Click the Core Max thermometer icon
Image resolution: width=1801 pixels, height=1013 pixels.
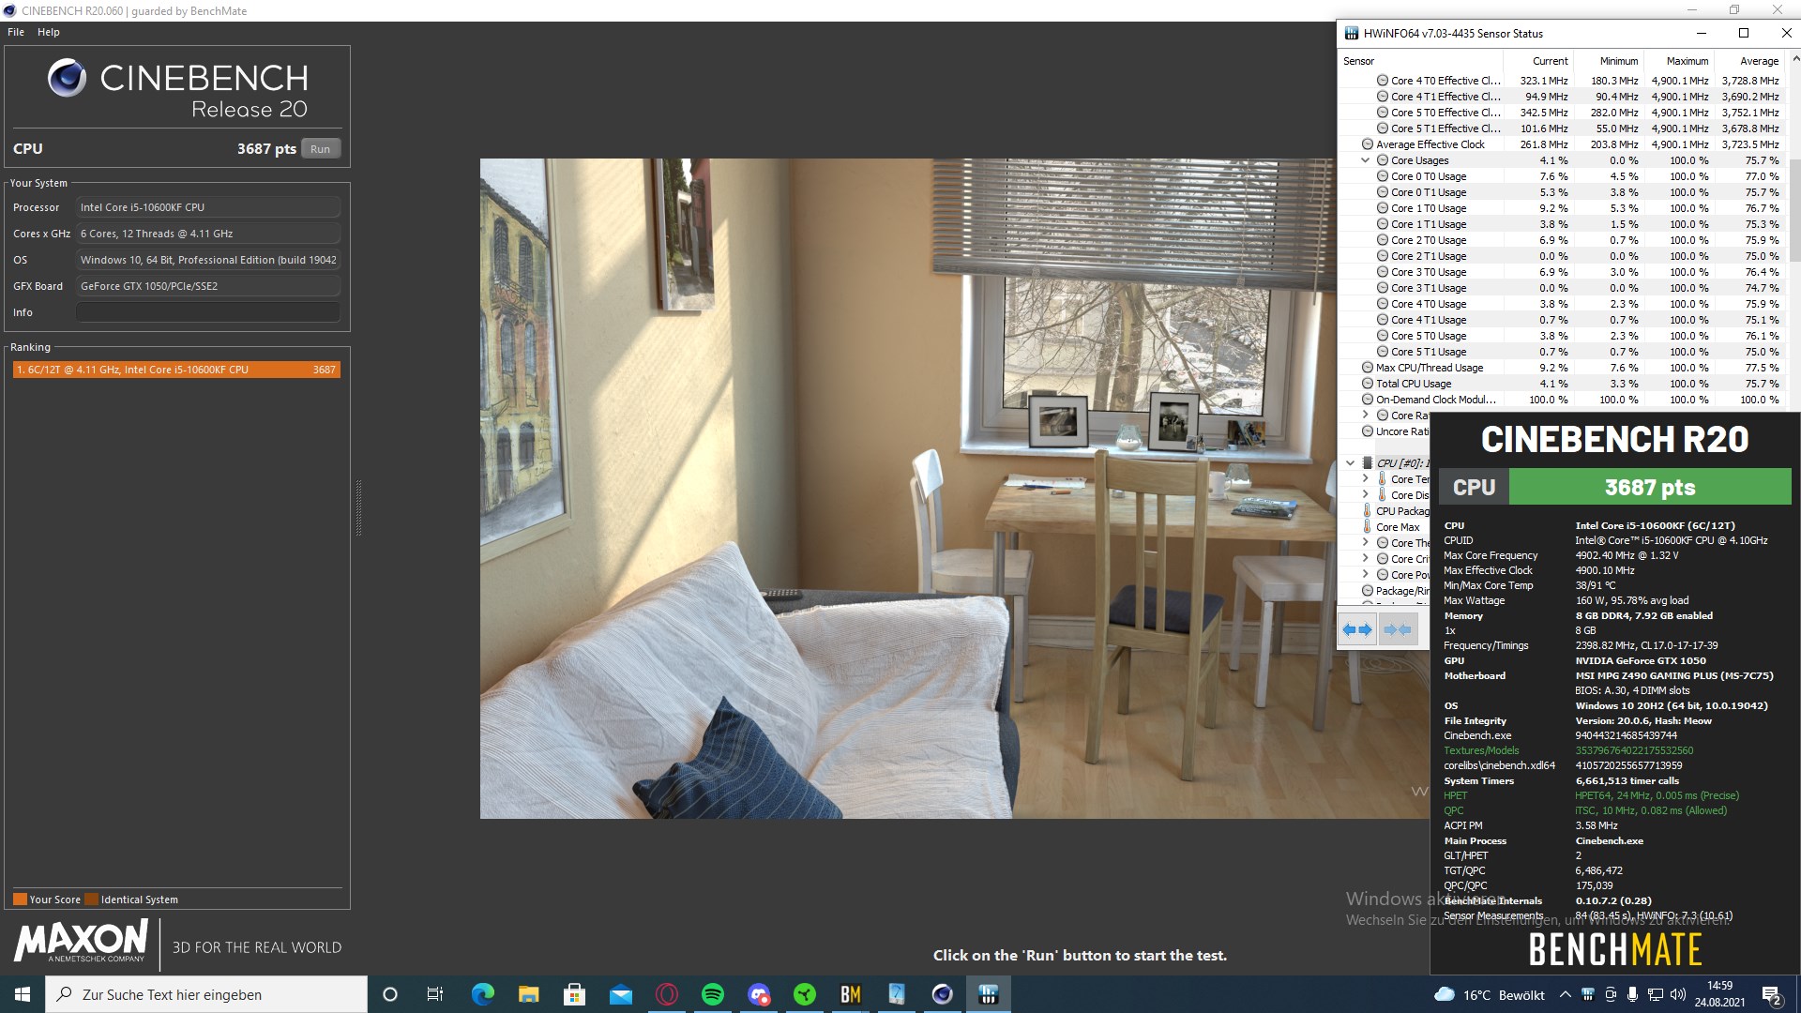(1368, 527)
